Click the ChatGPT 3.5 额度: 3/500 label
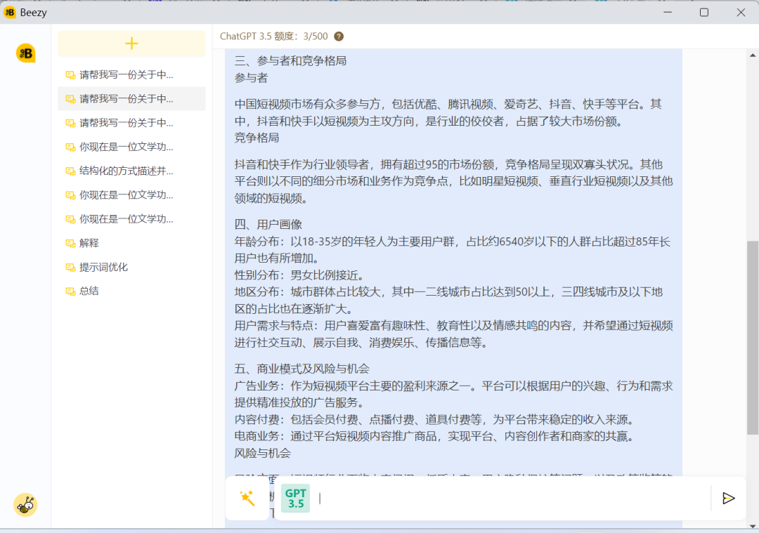The image size is (759, 533). (273, 37)
